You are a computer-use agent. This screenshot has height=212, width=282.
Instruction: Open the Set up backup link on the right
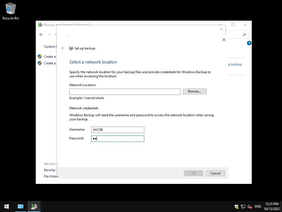pyautogui.click(x=235, y=64)
